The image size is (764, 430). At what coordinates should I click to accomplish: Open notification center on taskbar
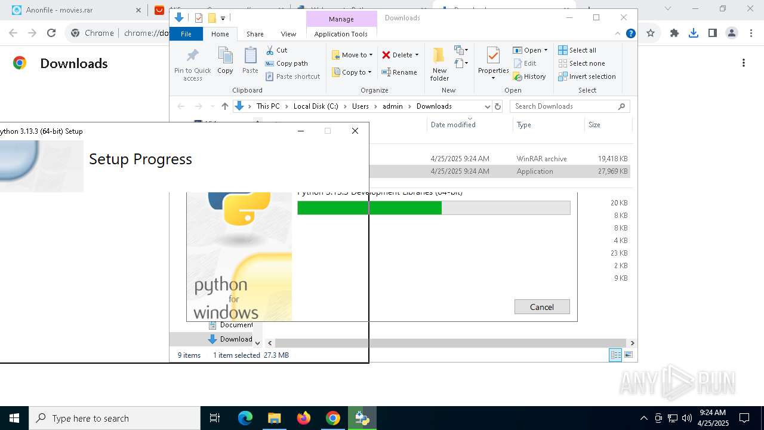coord(744,418)
